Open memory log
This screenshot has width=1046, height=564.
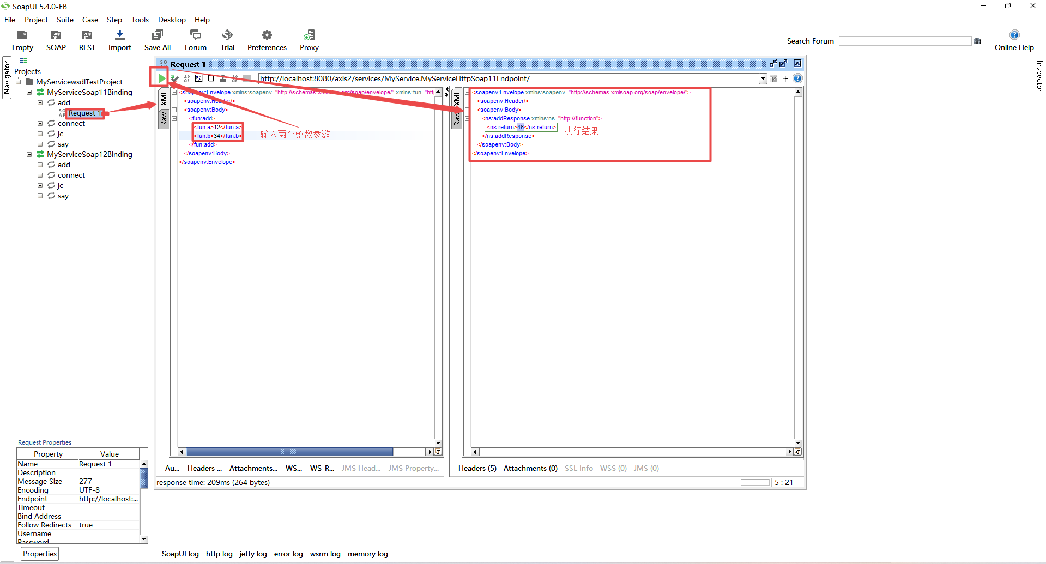click(367, 554)
